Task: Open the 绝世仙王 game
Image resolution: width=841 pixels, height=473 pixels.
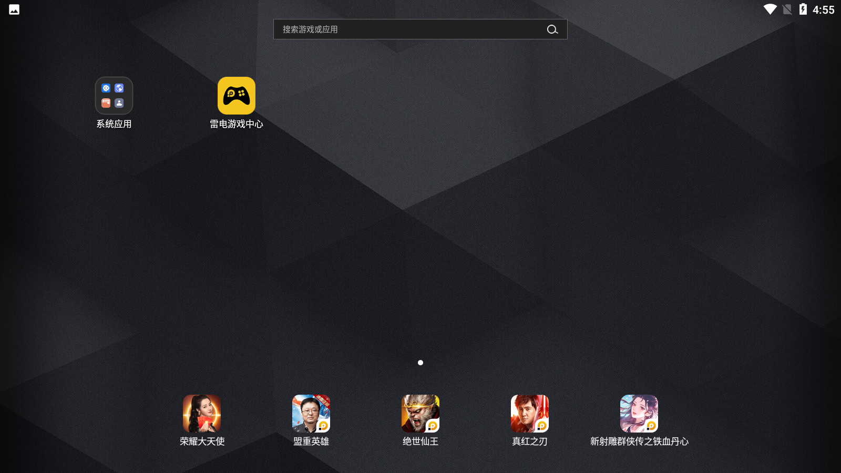Action: (420, 414)
